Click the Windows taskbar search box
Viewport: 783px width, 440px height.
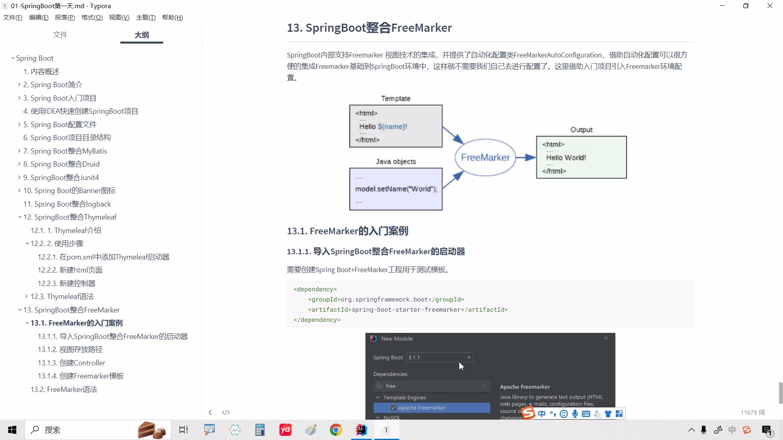82,430
